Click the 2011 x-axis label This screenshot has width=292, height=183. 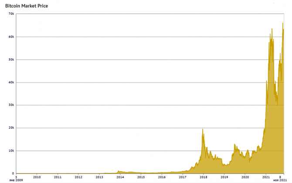[58, 177]
